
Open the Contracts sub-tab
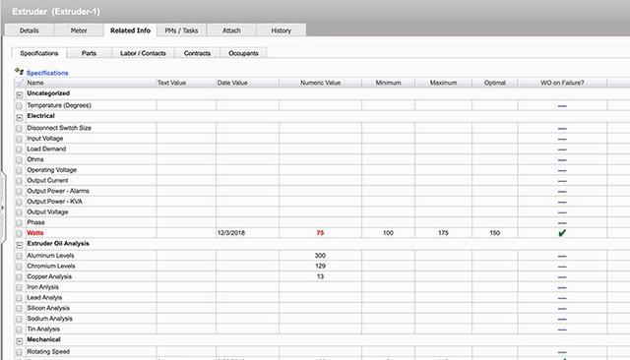pos(197,53)
